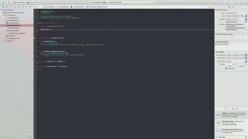Open the file Type dropdown
The image size is (248, 139).
(236, 16)
